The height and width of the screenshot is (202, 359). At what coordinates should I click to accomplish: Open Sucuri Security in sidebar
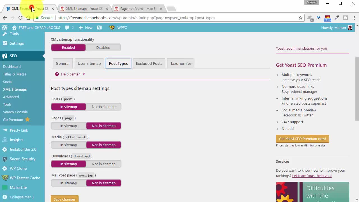(22, 159)
